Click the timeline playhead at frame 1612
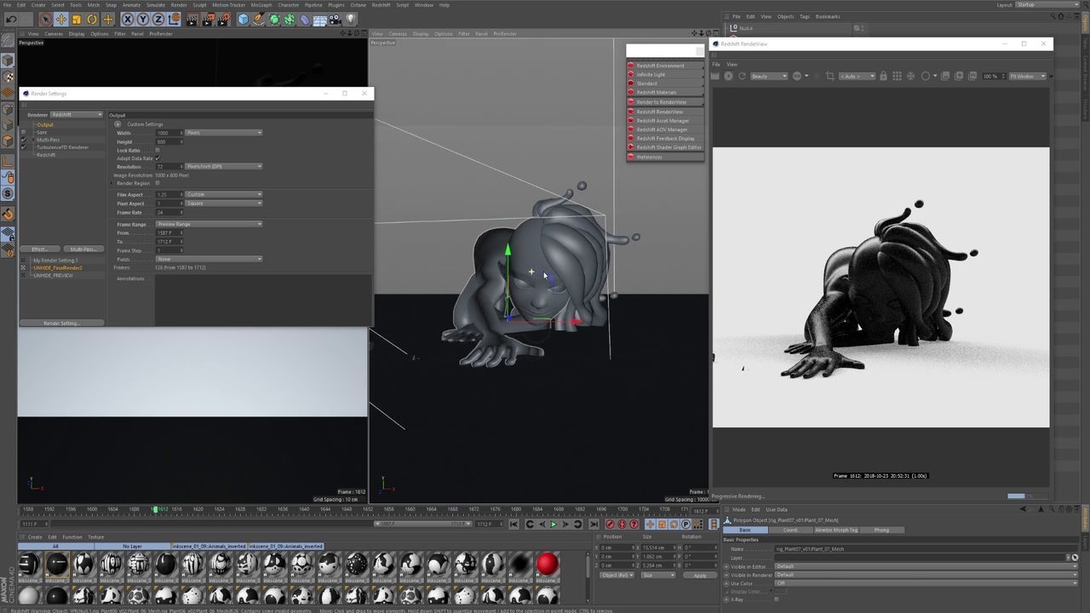Image resolution: width=1090 pixels, height=613 pixels. (x=156, y=509)
